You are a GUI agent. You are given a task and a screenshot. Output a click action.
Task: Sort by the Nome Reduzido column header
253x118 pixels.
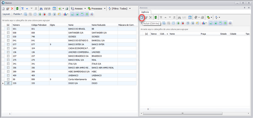104,25
